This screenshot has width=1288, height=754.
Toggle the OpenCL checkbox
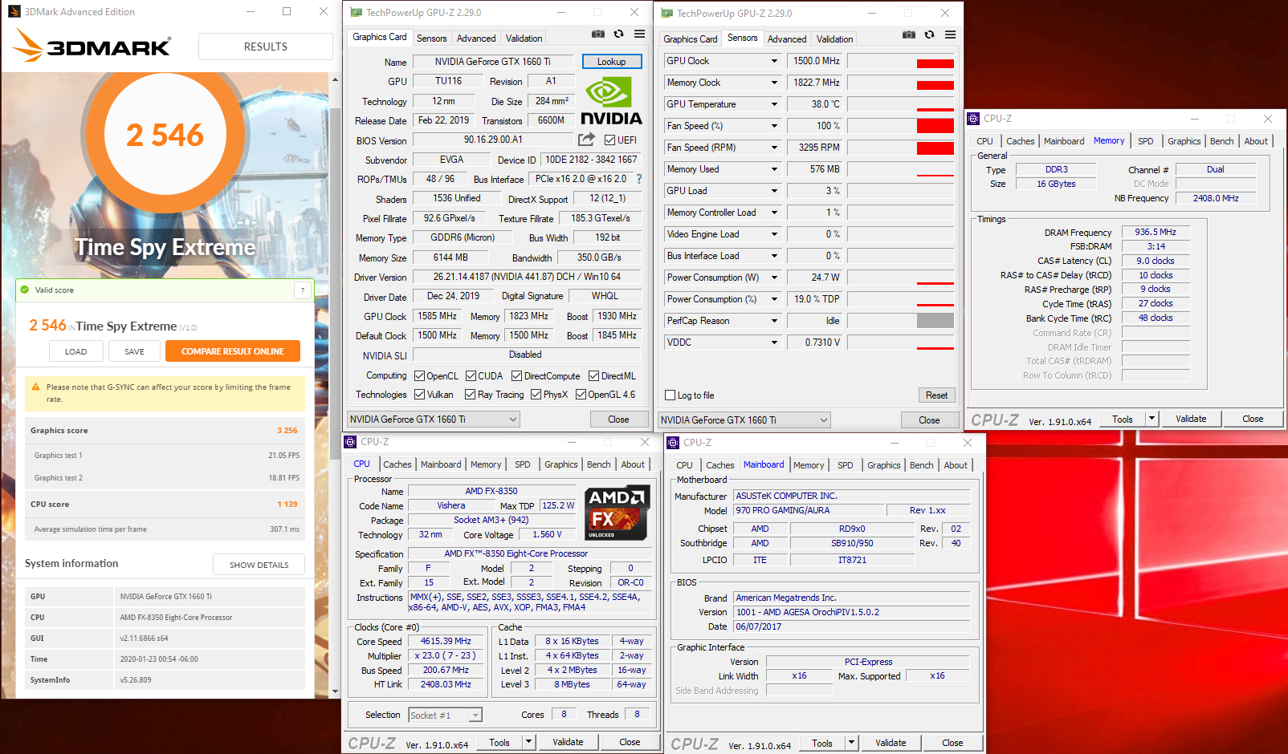[419, 375]
